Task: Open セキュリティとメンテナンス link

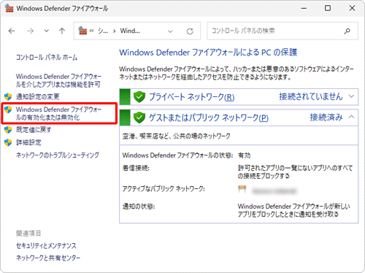Action: 46,245
